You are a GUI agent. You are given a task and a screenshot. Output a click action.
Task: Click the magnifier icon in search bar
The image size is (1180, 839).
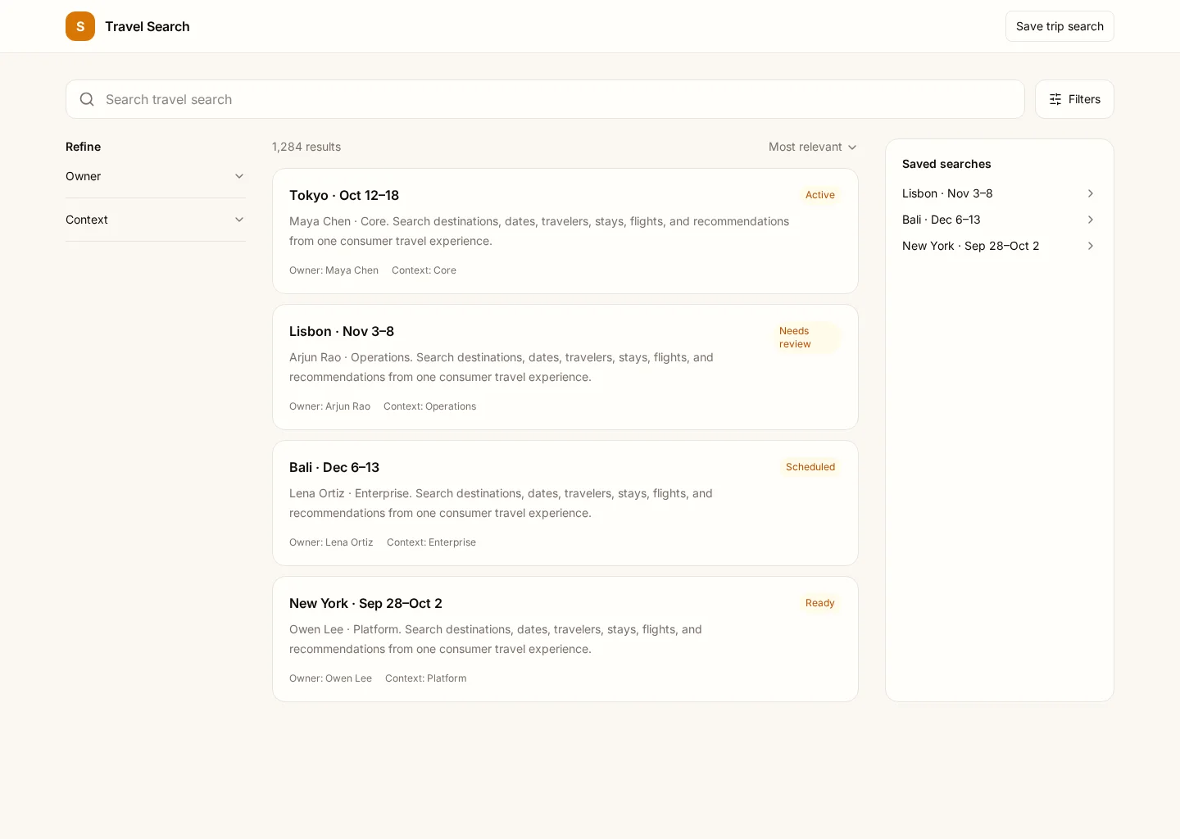(x=87, y=99)
